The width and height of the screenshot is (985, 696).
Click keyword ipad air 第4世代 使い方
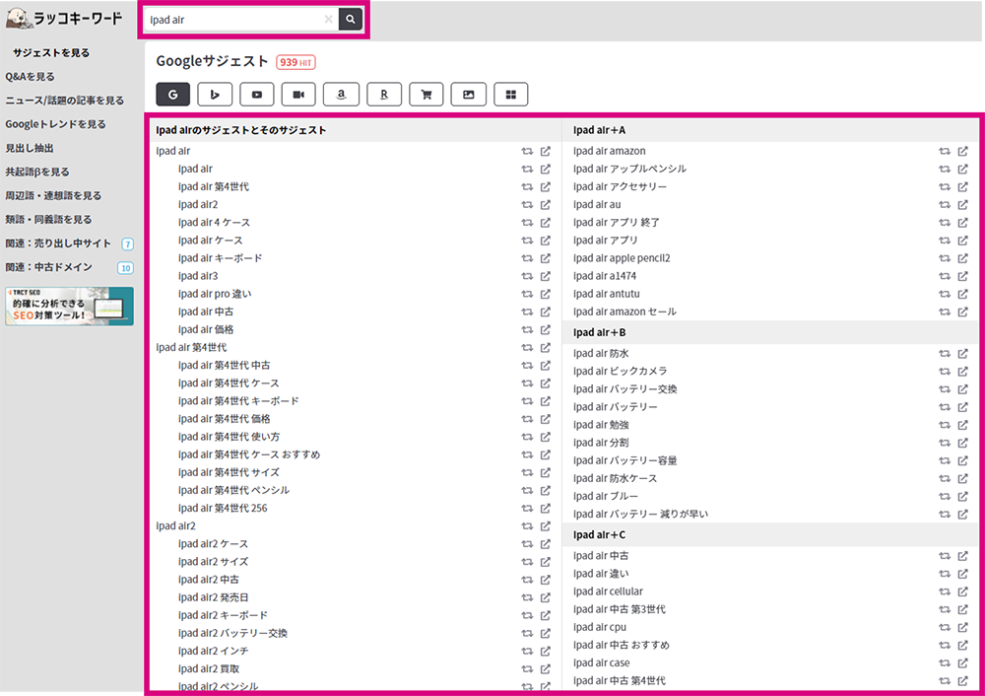tap(229, 437)
